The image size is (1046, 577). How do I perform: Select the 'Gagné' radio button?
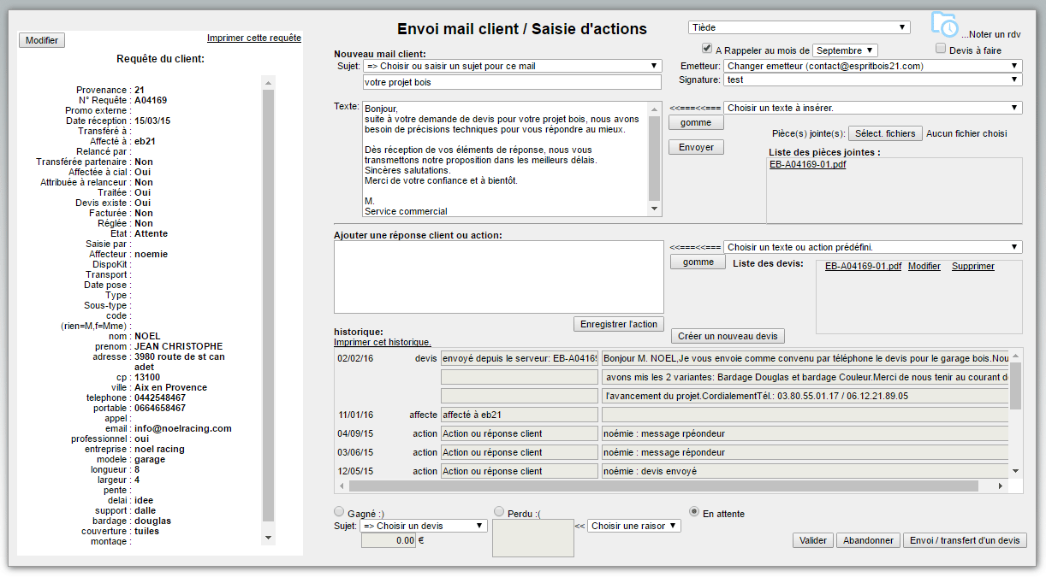pos(338,511)
